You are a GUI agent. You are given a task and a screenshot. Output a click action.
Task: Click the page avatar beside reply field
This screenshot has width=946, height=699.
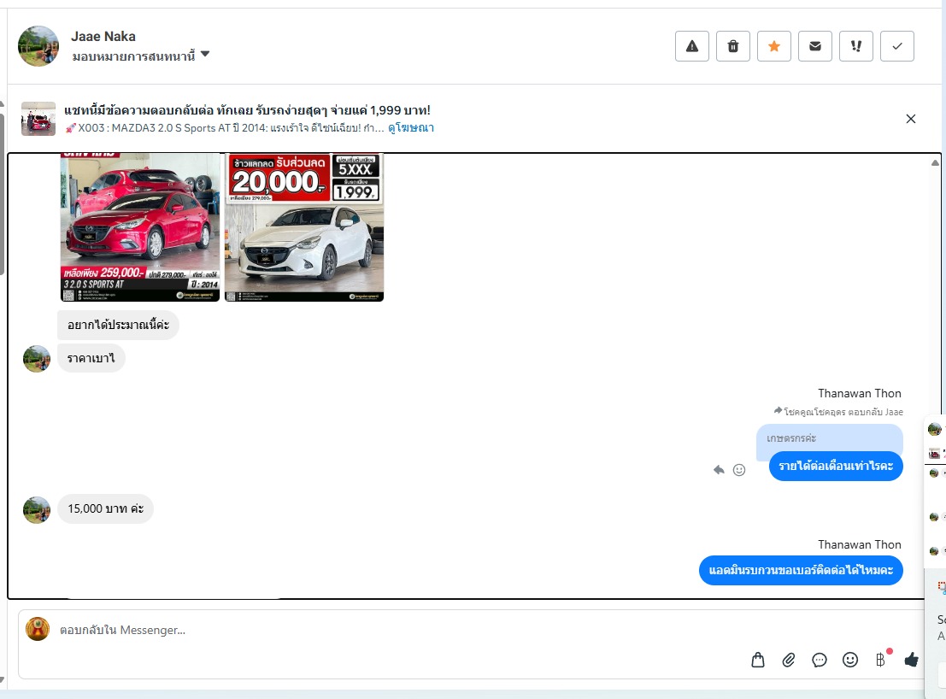[38, 629]
